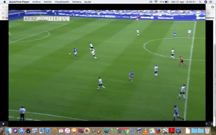Open Calendar from the Dock
This screenshot has height=135, width=216.
pos(61,131)
